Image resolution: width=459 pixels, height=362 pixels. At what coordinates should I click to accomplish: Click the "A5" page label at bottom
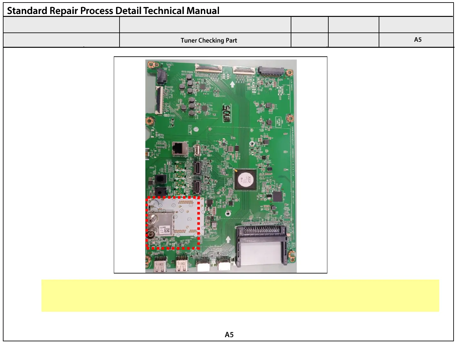tap(229, 335)
